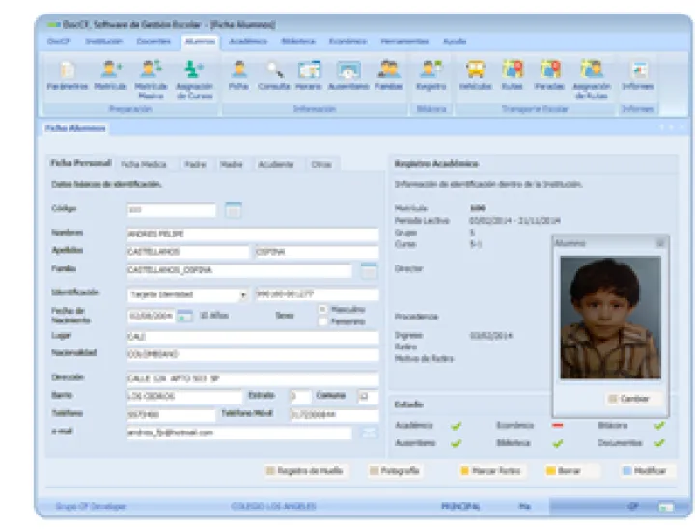Open the lookup button beside Código field
The image size is (695, 529).
pyautogui.click(x=233, y=209)
